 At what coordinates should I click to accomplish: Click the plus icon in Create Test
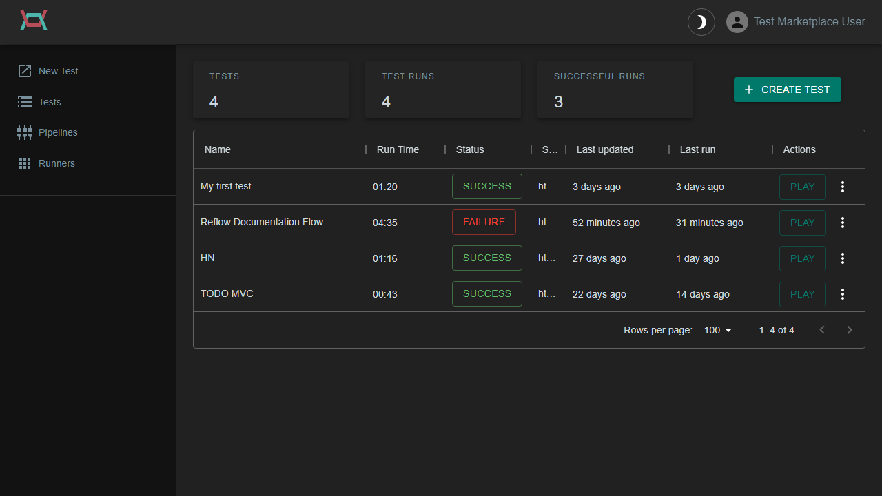click(x=749, y=90)
